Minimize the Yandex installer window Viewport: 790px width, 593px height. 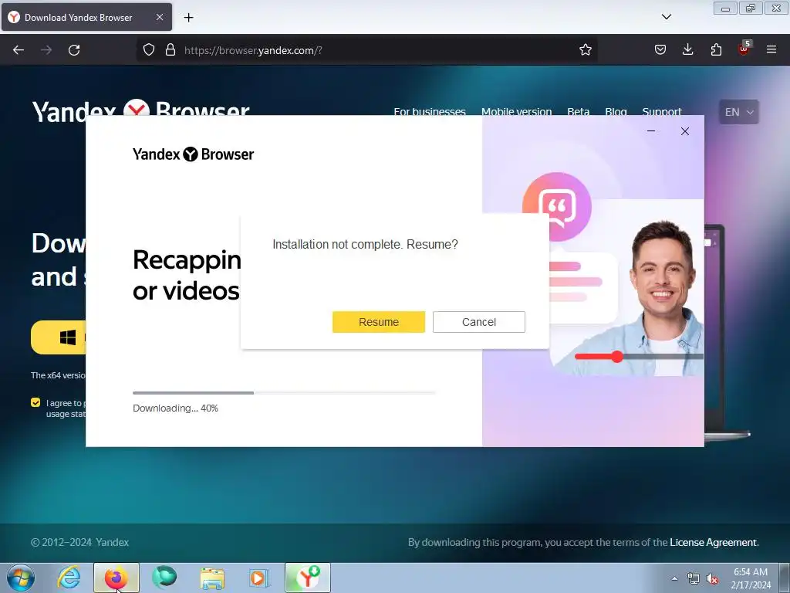click(x=651, y=131)
